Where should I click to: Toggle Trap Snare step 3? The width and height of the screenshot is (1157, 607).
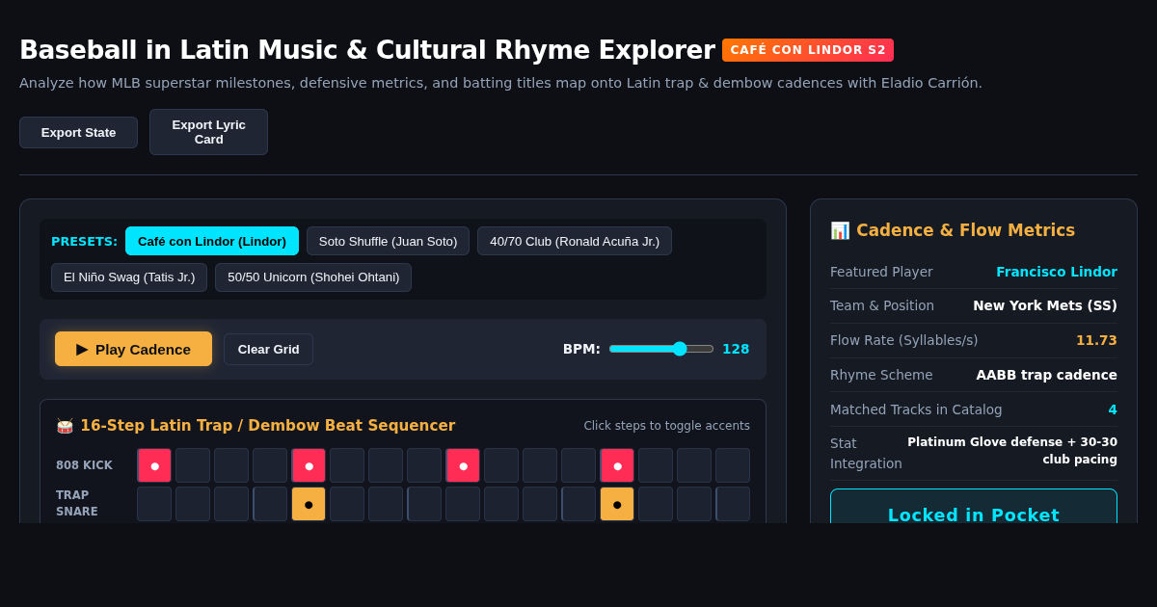[x=231, y=504]
